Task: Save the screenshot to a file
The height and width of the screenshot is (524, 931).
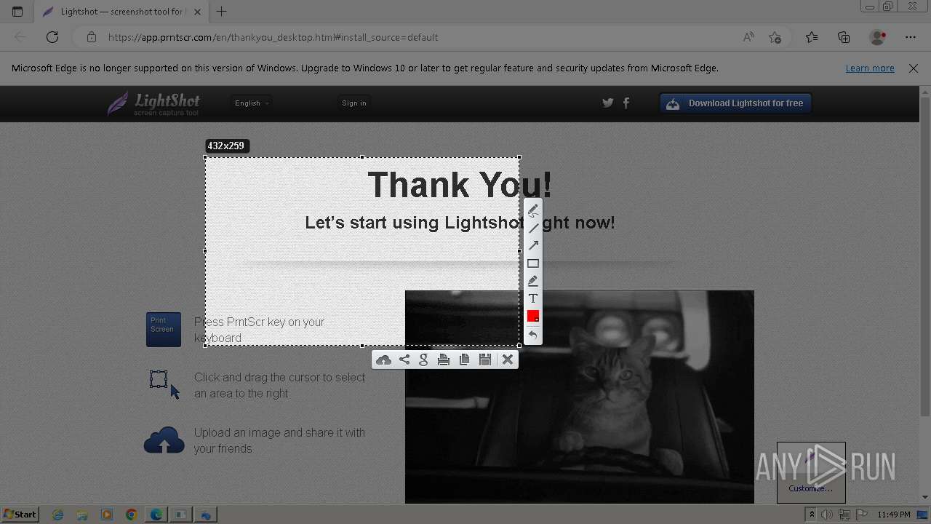Action: [485, 360]
